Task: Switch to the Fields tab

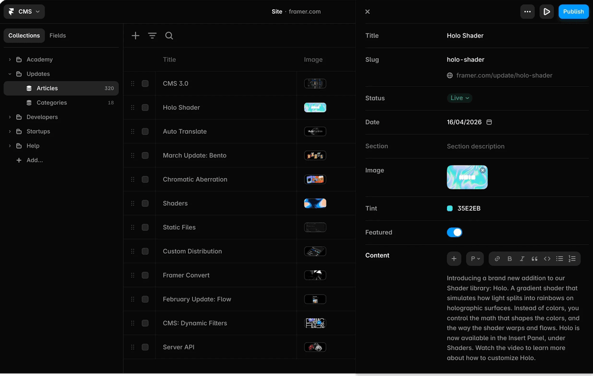Action: pos(57,35)
